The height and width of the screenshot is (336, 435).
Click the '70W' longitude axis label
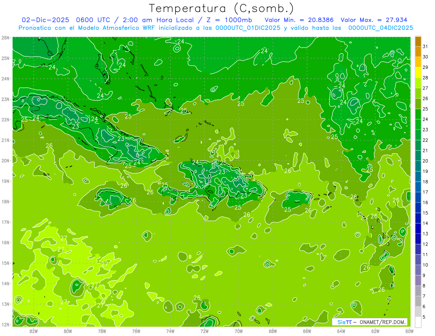click(239, 331)
